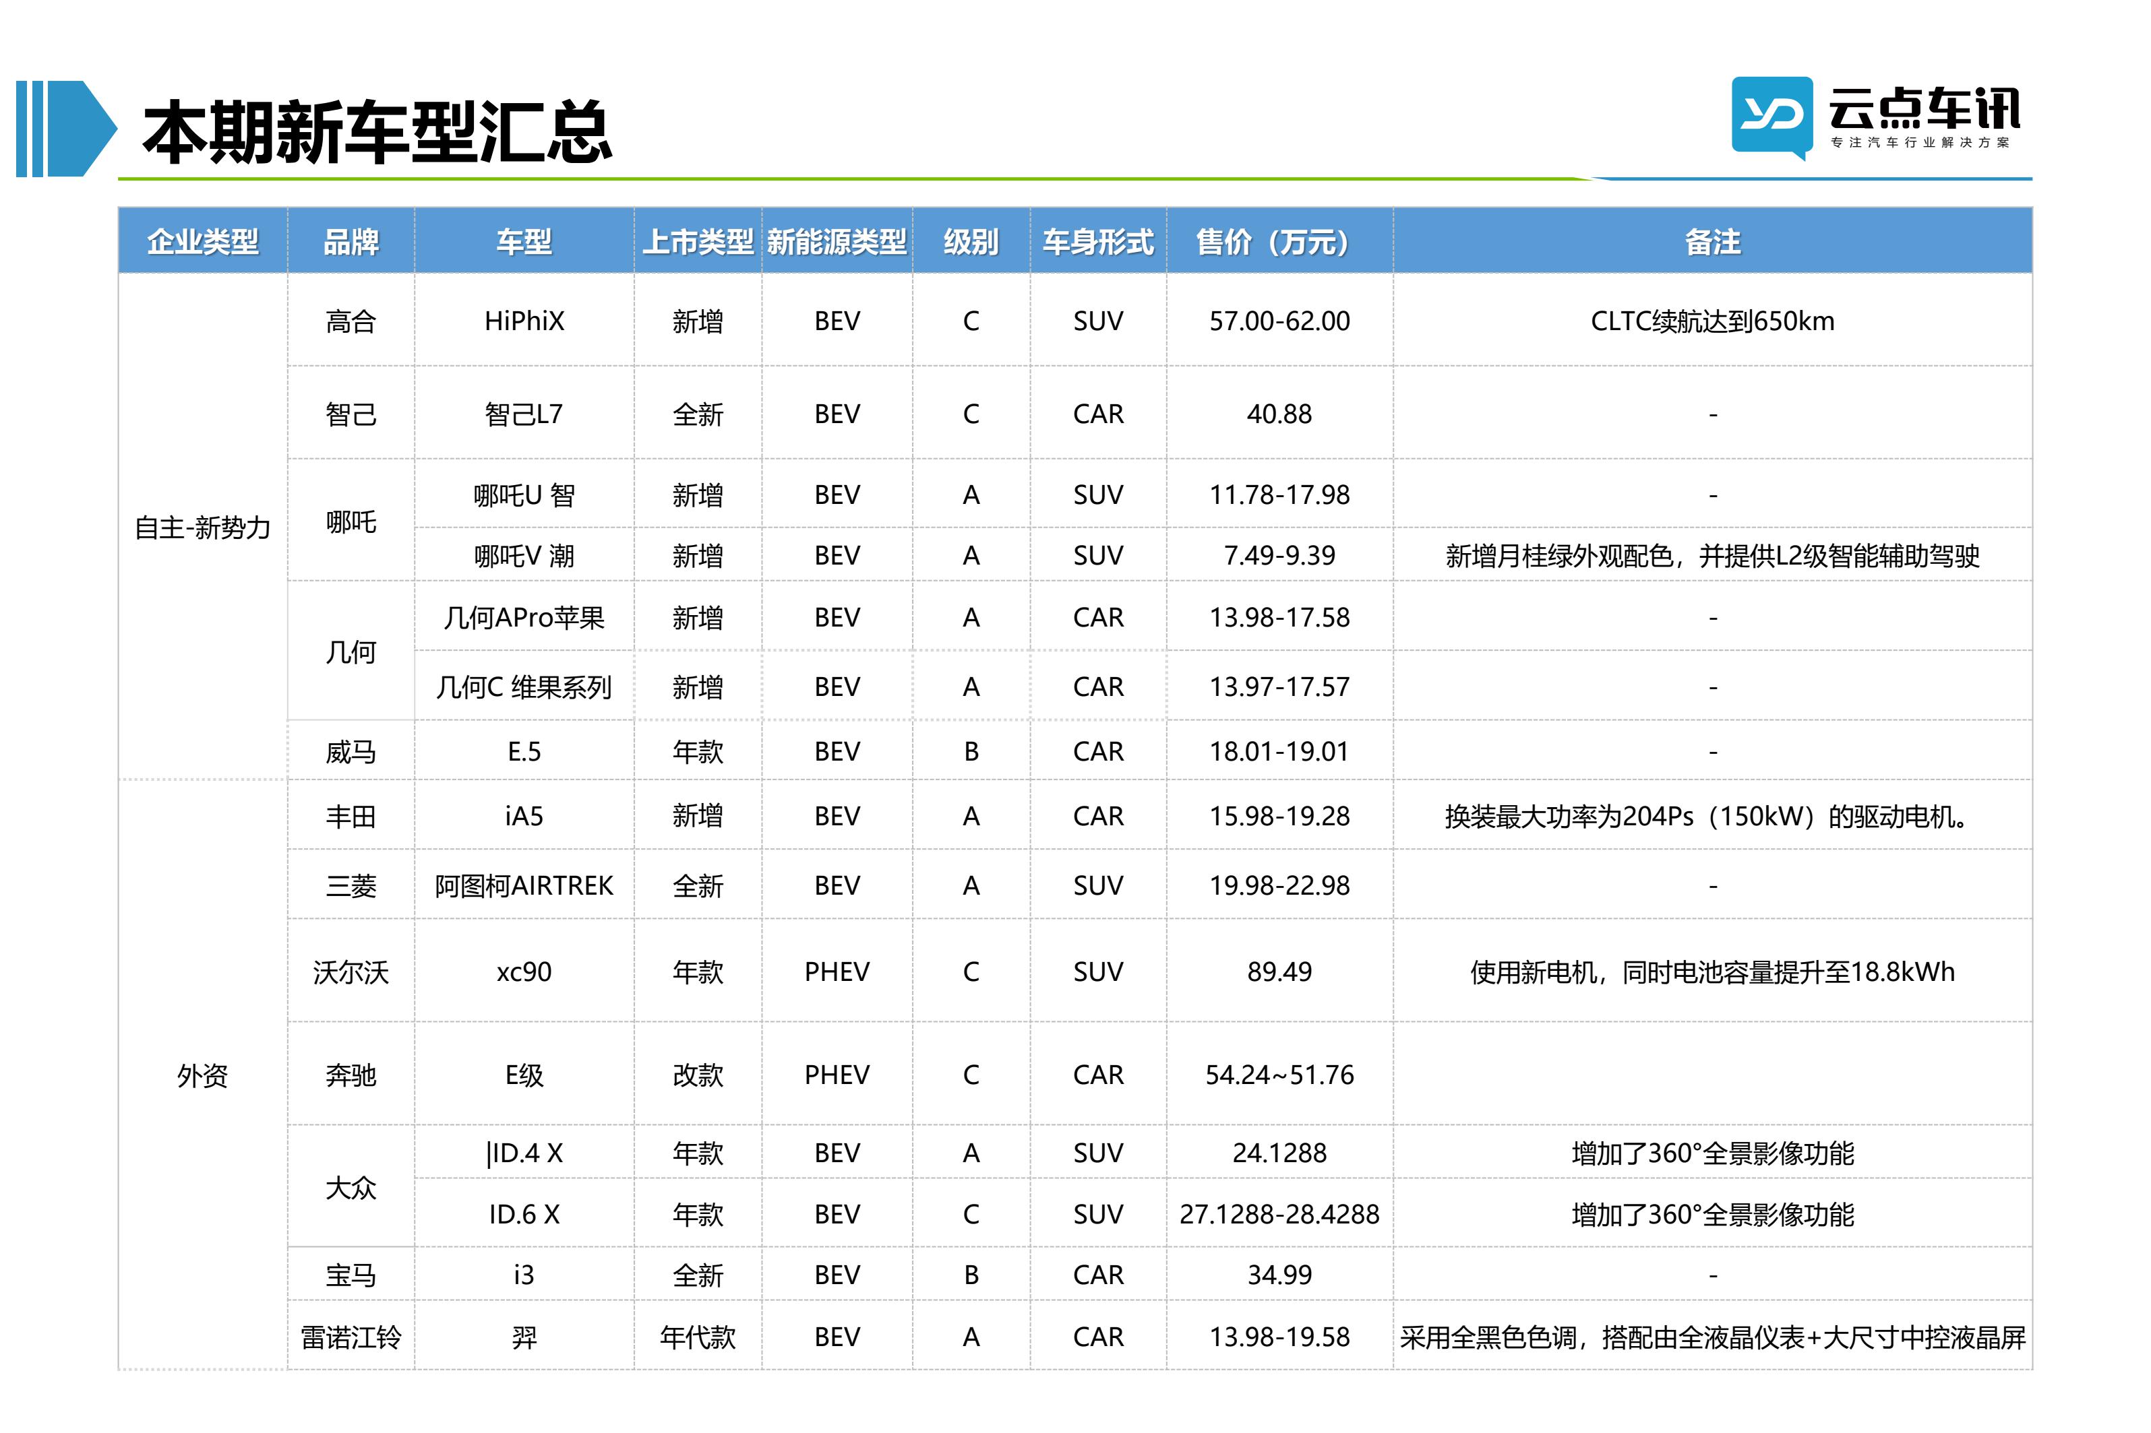Viewport: 2151px width, 1433px height.
Task: Click the 智己L7 model cell
Action: tap(524, 414)
